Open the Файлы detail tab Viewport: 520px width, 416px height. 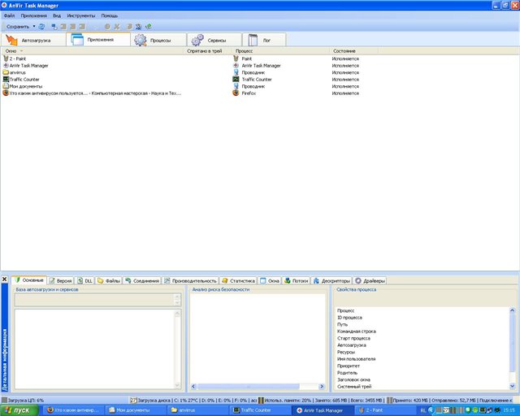point(109,280)
